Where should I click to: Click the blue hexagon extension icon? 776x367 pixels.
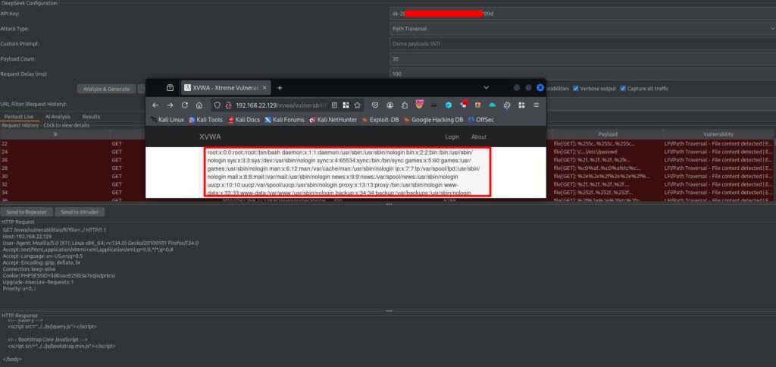(449, 105)
